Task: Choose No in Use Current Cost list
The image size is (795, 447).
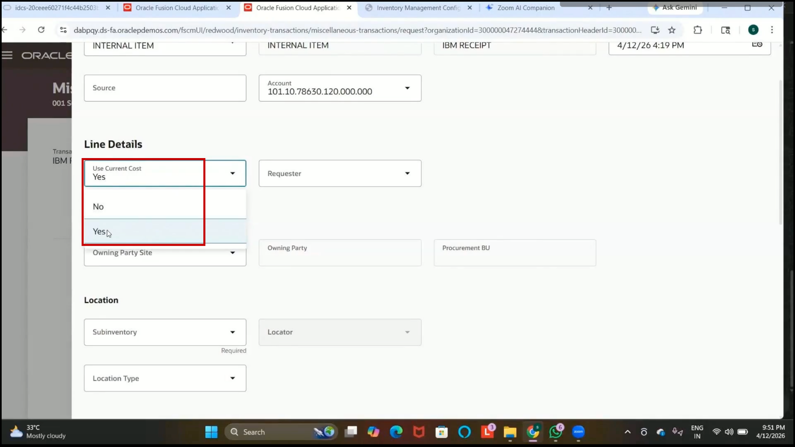Action: click(165, 207)
